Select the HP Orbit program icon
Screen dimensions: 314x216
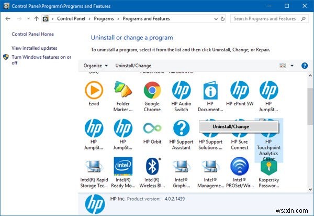click(x=152, y=128)
